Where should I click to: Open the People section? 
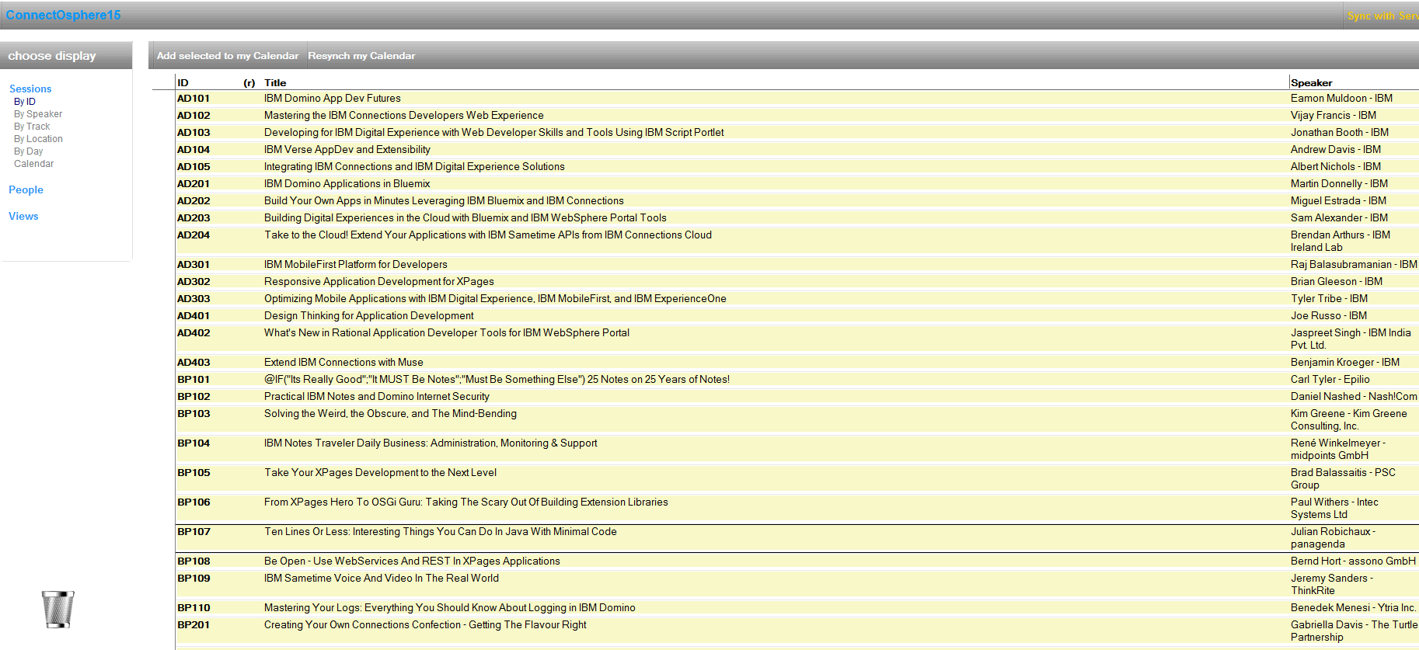[26, 189]
